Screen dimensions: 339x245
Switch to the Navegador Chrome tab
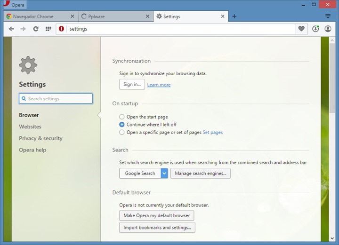click(40, 16)
